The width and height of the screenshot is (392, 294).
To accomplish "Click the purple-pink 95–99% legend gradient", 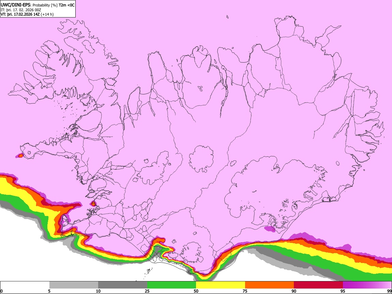I will pos(367,285).
